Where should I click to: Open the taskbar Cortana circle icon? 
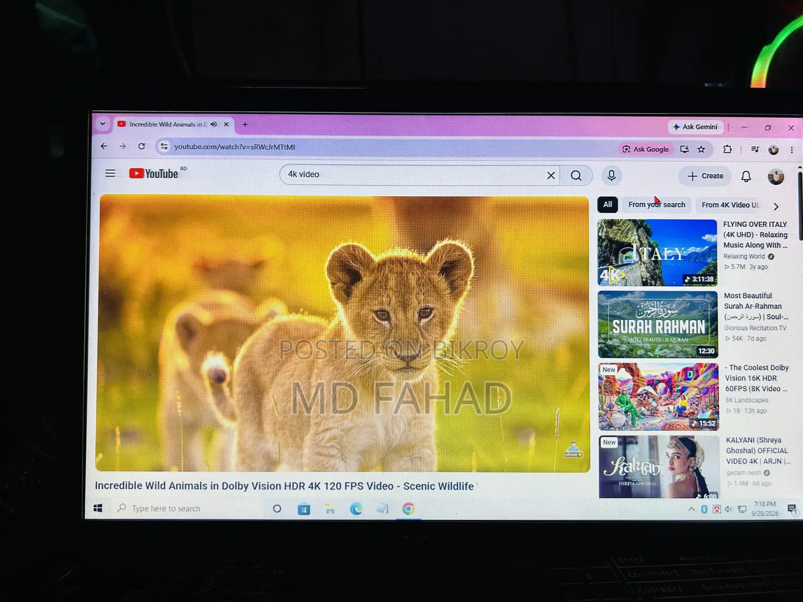tap(277, 509)
